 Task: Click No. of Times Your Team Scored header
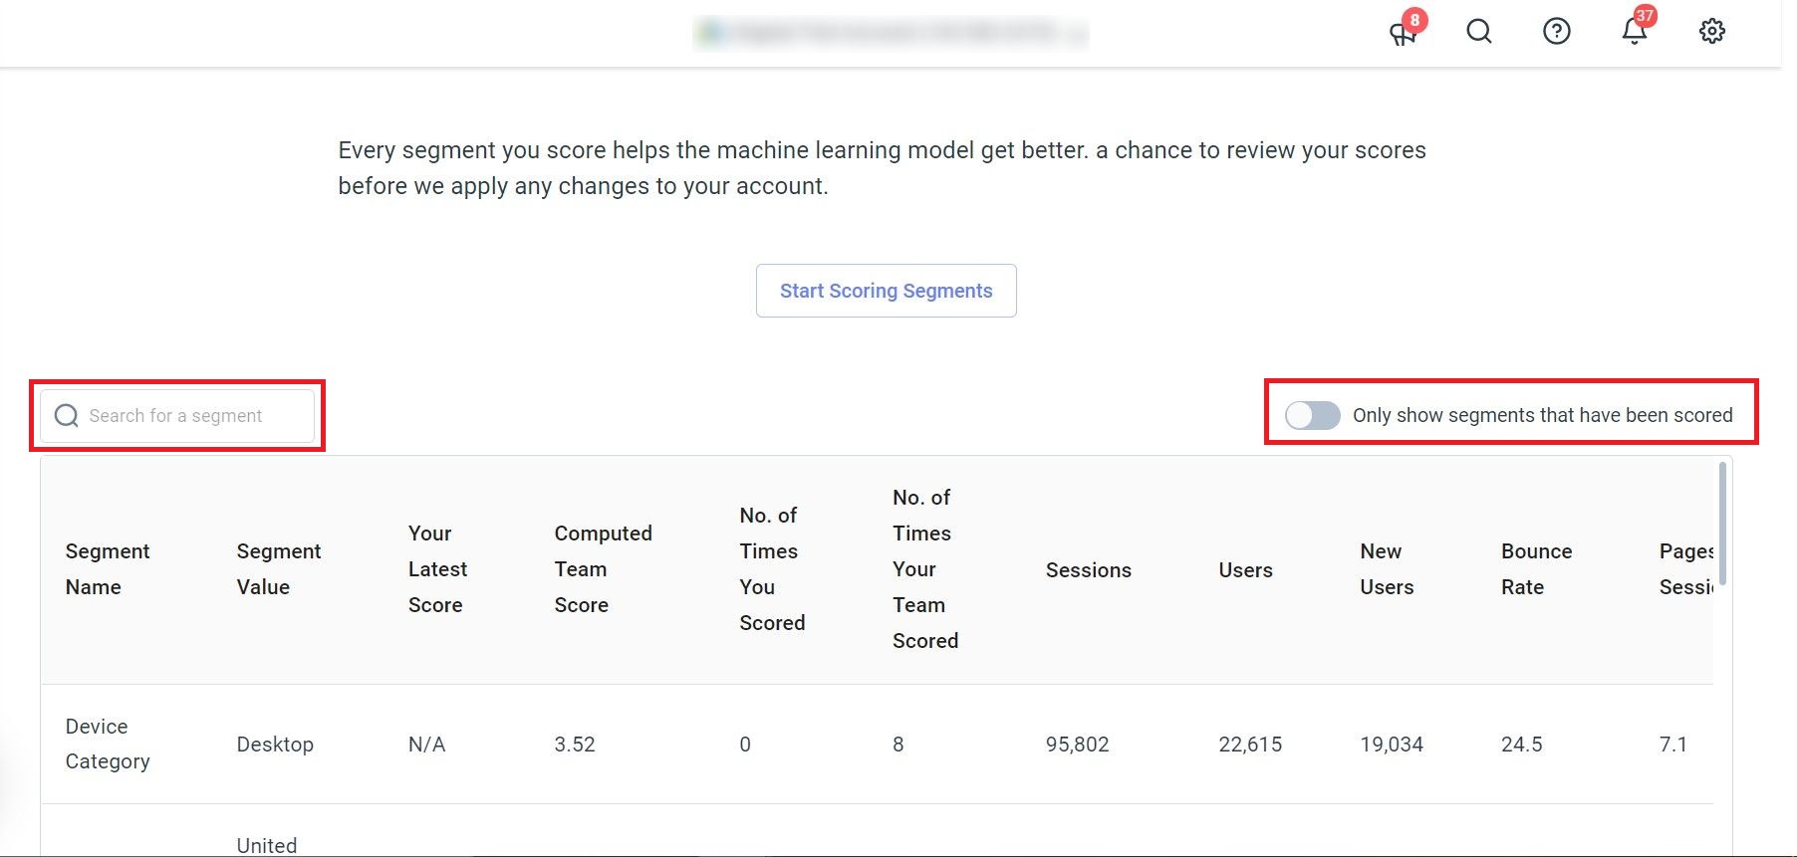pyautogui.click(x=925, y=569)
